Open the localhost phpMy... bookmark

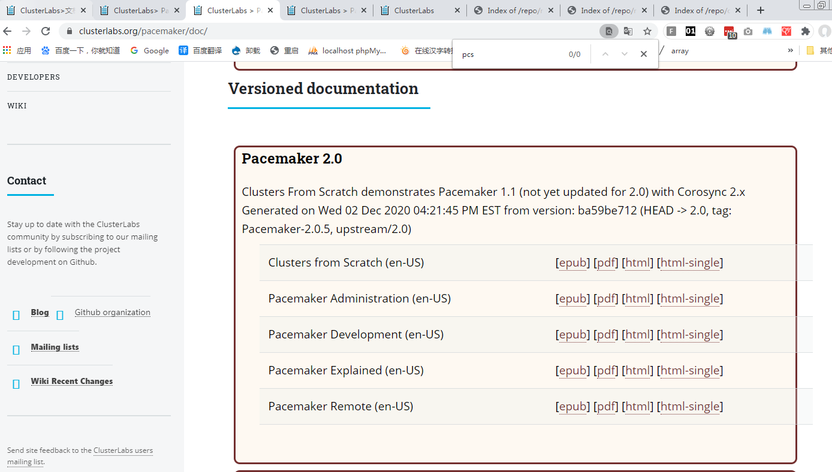click(x=348, y=50)
